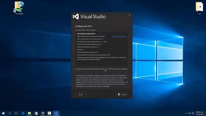Close the Visual Studio installer window
Image resolution: width=206 pixels, height=116 pixels.
[x=129, y=15]
